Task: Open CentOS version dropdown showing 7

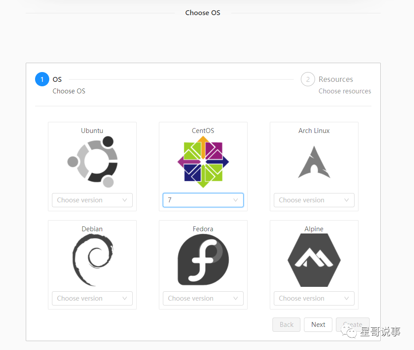Action: pyautogui.click(x=203, y=200)
